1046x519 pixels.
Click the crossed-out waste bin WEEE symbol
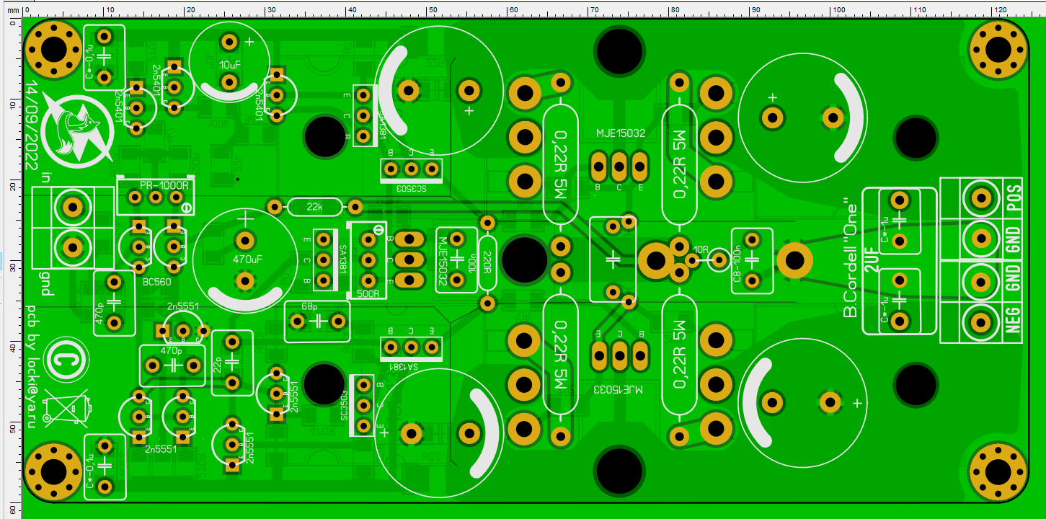68,408
